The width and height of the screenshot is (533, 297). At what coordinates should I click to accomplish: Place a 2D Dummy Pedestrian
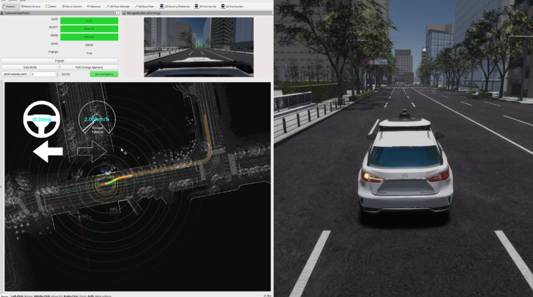[175, 6]
